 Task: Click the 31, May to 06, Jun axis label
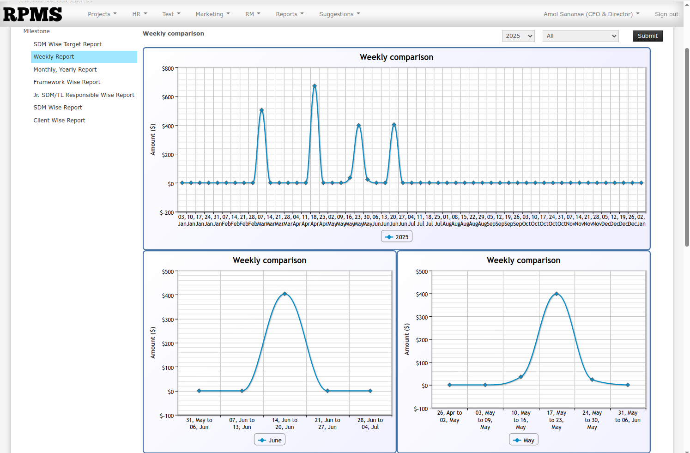point(199,423)
